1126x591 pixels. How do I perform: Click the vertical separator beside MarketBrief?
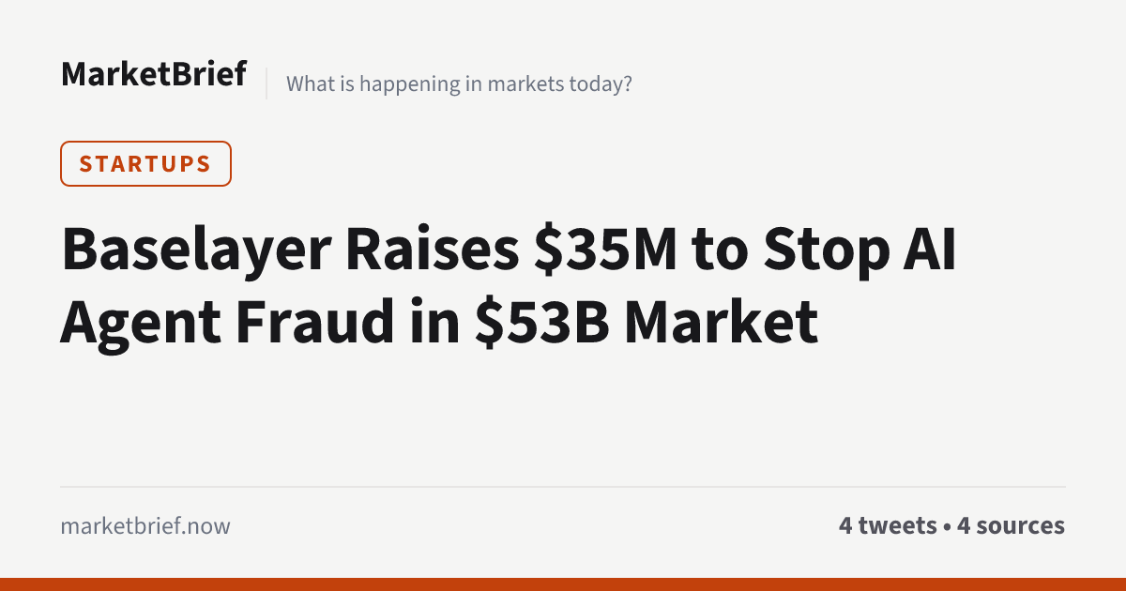tap(266, 83)
